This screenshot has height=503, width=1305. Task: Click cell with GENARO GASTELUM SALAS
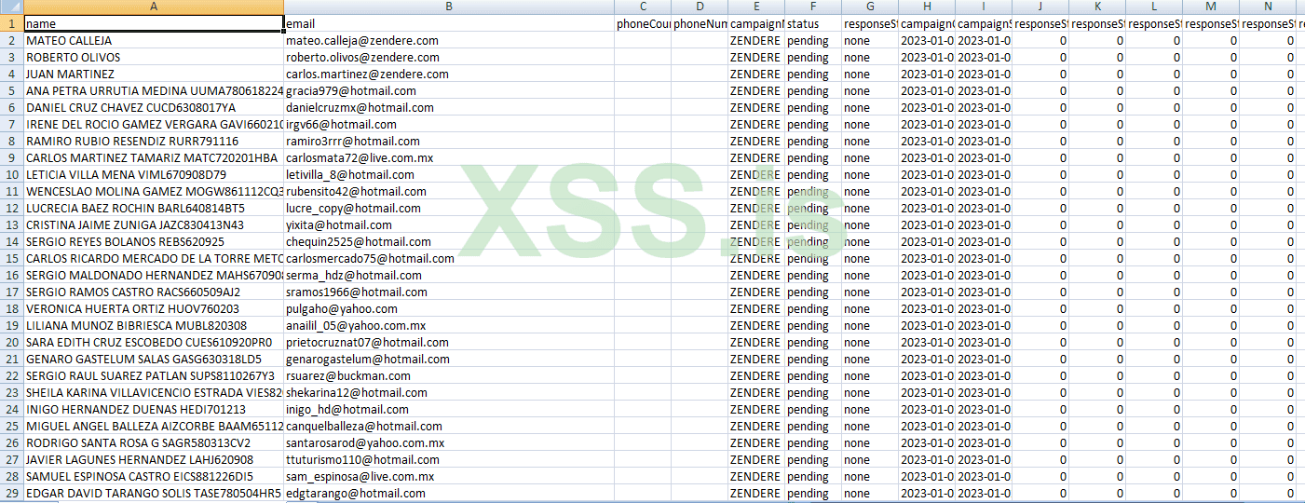pyautogui.click(x=154, y=359)
